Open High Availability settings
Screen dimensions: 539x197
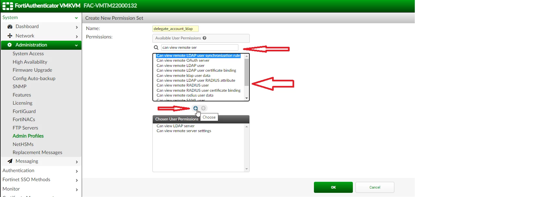(x=30, y=62)
